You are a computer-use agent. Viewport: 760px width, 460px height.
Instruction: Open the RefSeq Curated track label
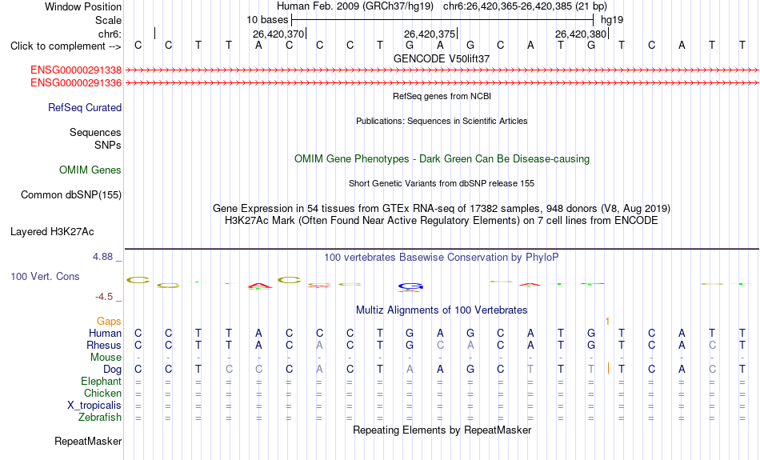click(x=85, y=108)
